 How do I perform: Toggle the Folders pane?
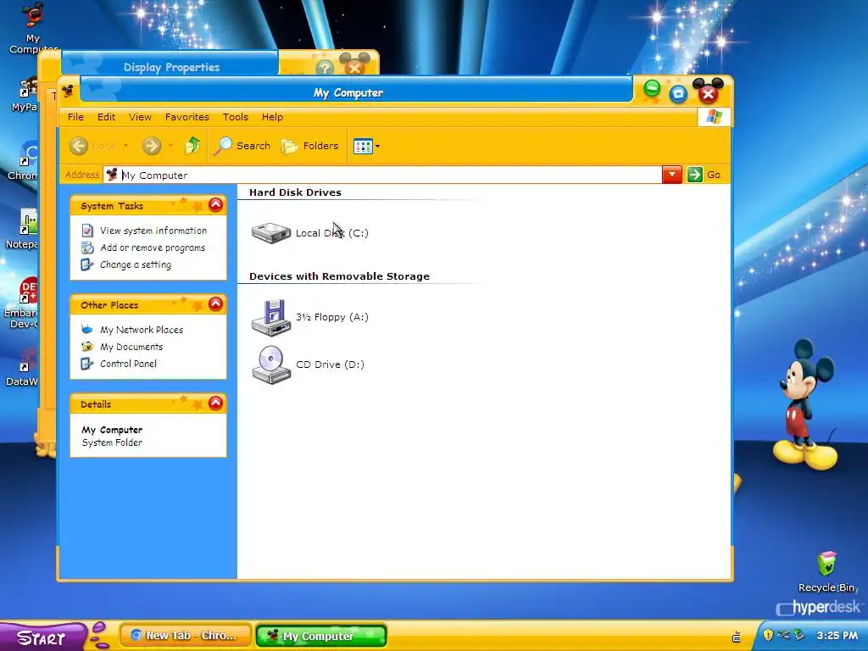coord(310,146)
